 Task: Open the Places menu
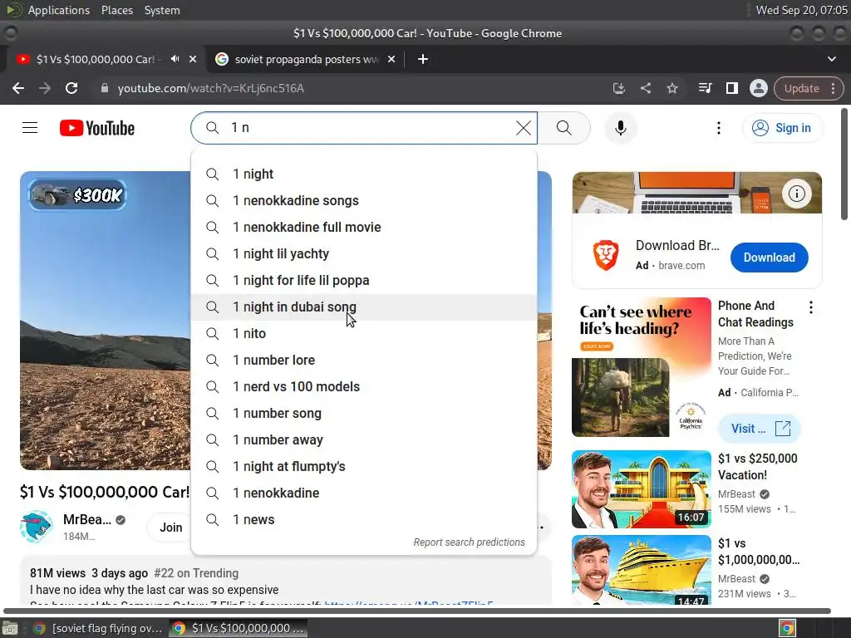116,10
